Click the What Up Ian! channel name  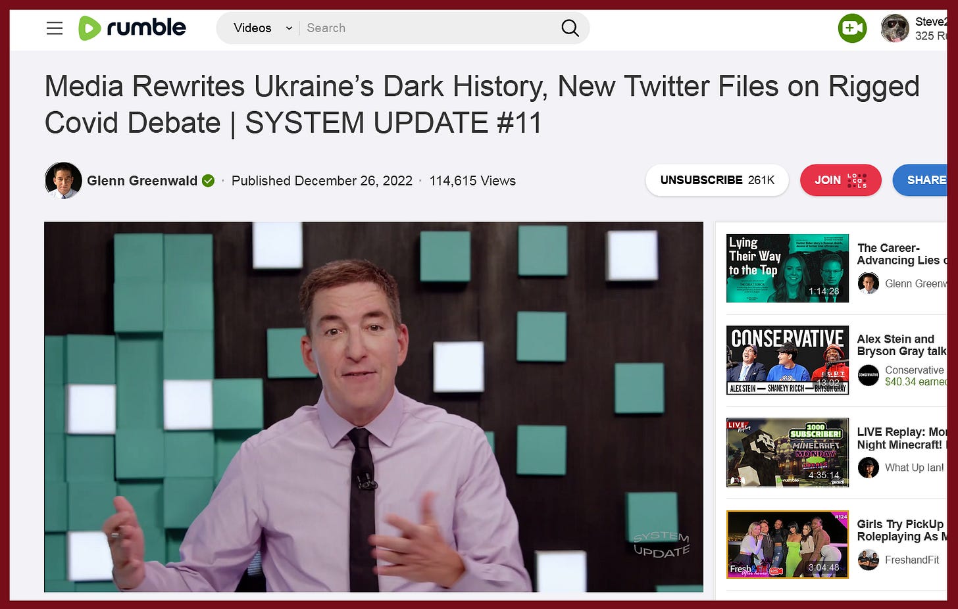[x=914, y=468]
